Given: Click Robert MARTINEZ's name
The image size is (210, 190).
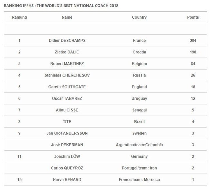Looking at the screenshot, I should click(67, 64).
